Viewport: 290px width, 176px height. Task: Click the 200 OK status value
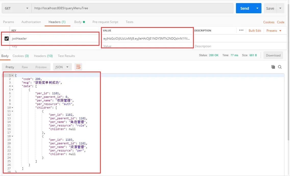click(214, 55)
